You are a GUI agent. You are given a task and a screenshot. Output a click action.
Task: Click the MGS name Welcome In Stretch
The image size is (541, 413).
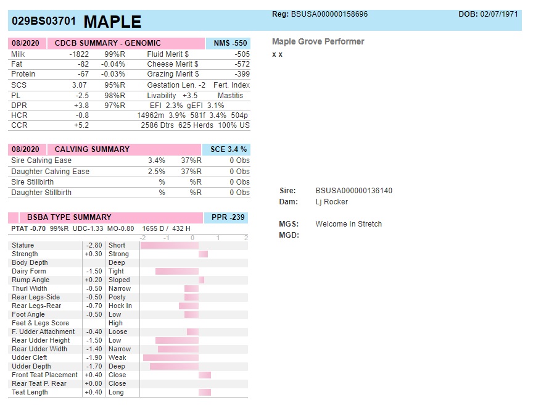pos(349,224)
